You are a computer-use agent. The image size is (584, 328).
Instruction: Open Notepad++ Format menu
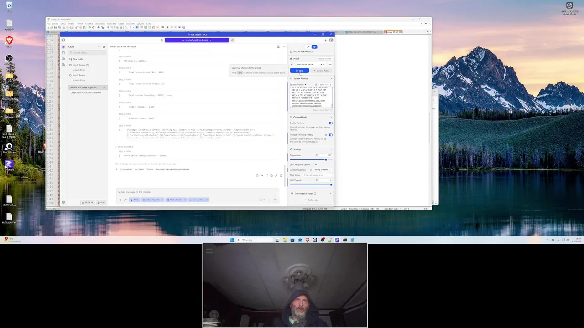click(80, 24)
